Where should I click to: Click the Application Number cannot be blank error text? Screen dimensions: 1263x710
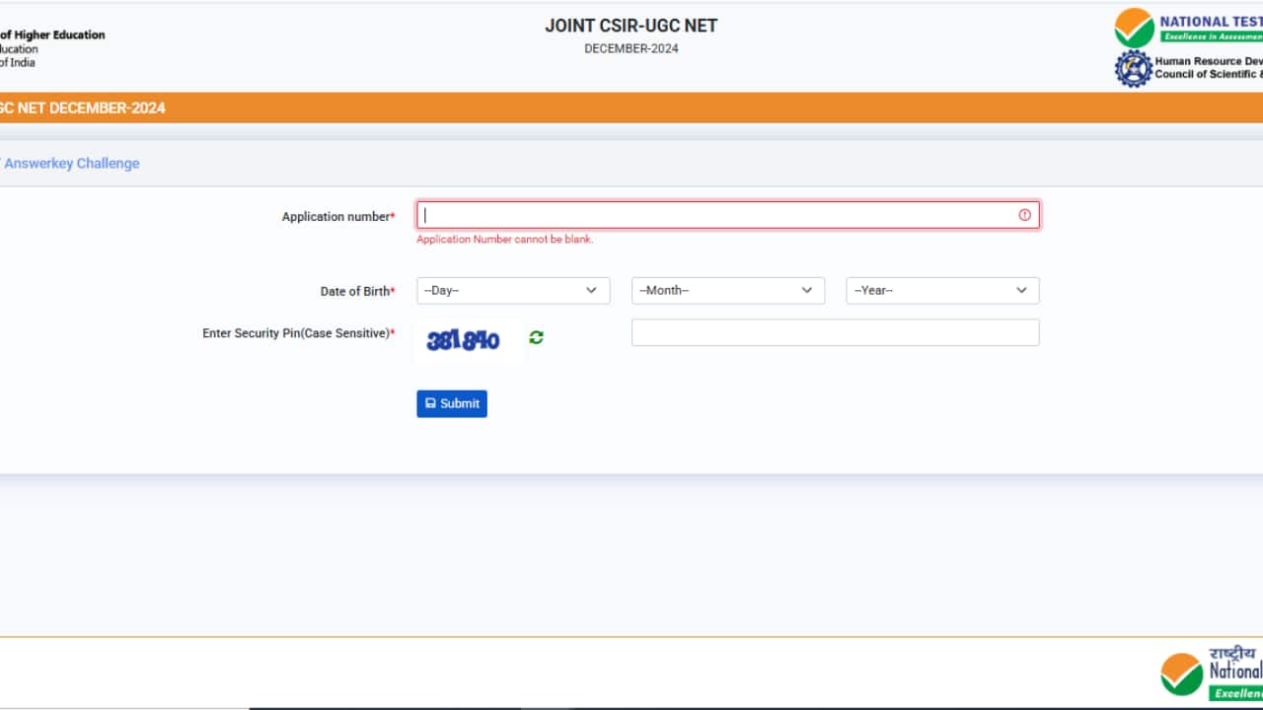point(504,239)
